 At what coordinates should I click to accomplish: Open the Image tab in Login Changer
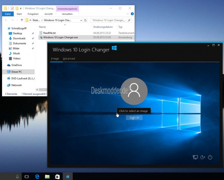[55, 58]
